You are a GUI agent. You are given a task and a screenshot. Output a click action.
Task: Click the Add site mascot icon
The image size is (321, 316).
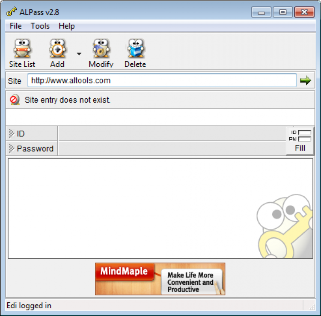[57, 49]
